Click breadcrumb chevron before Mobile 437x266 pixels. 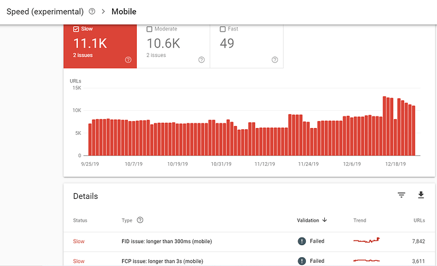click(x=103, y=11)
